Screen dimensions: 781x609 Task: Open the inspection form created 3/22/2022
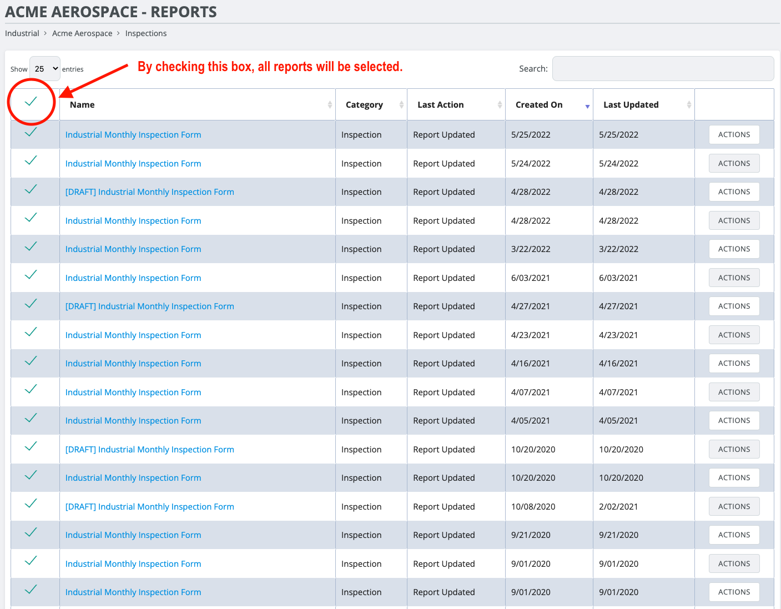[x=133, y=249]
